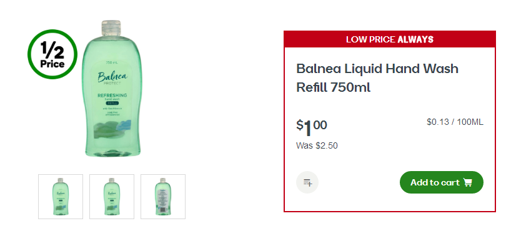
Task: Click the word ALWAYS in the banner
Action: [415, 39]
